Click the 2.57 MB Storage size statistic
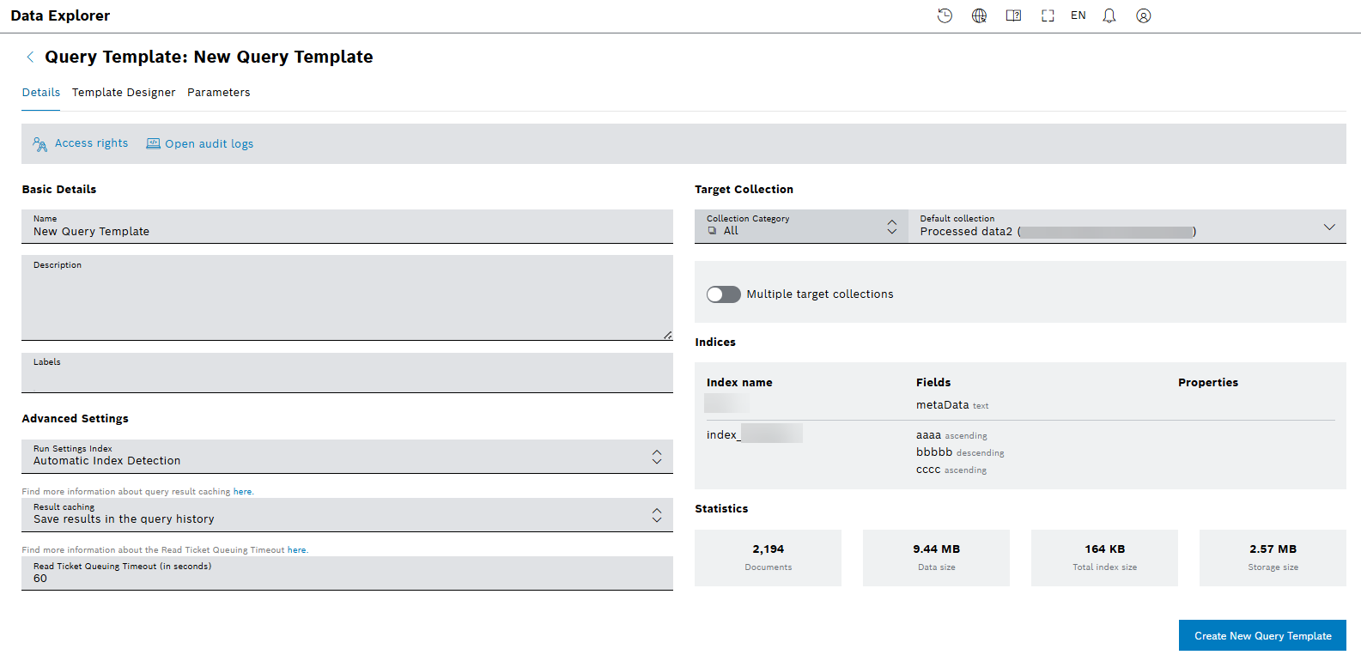The width and height of the screenshot is (1361, 661). (1273, 558)
